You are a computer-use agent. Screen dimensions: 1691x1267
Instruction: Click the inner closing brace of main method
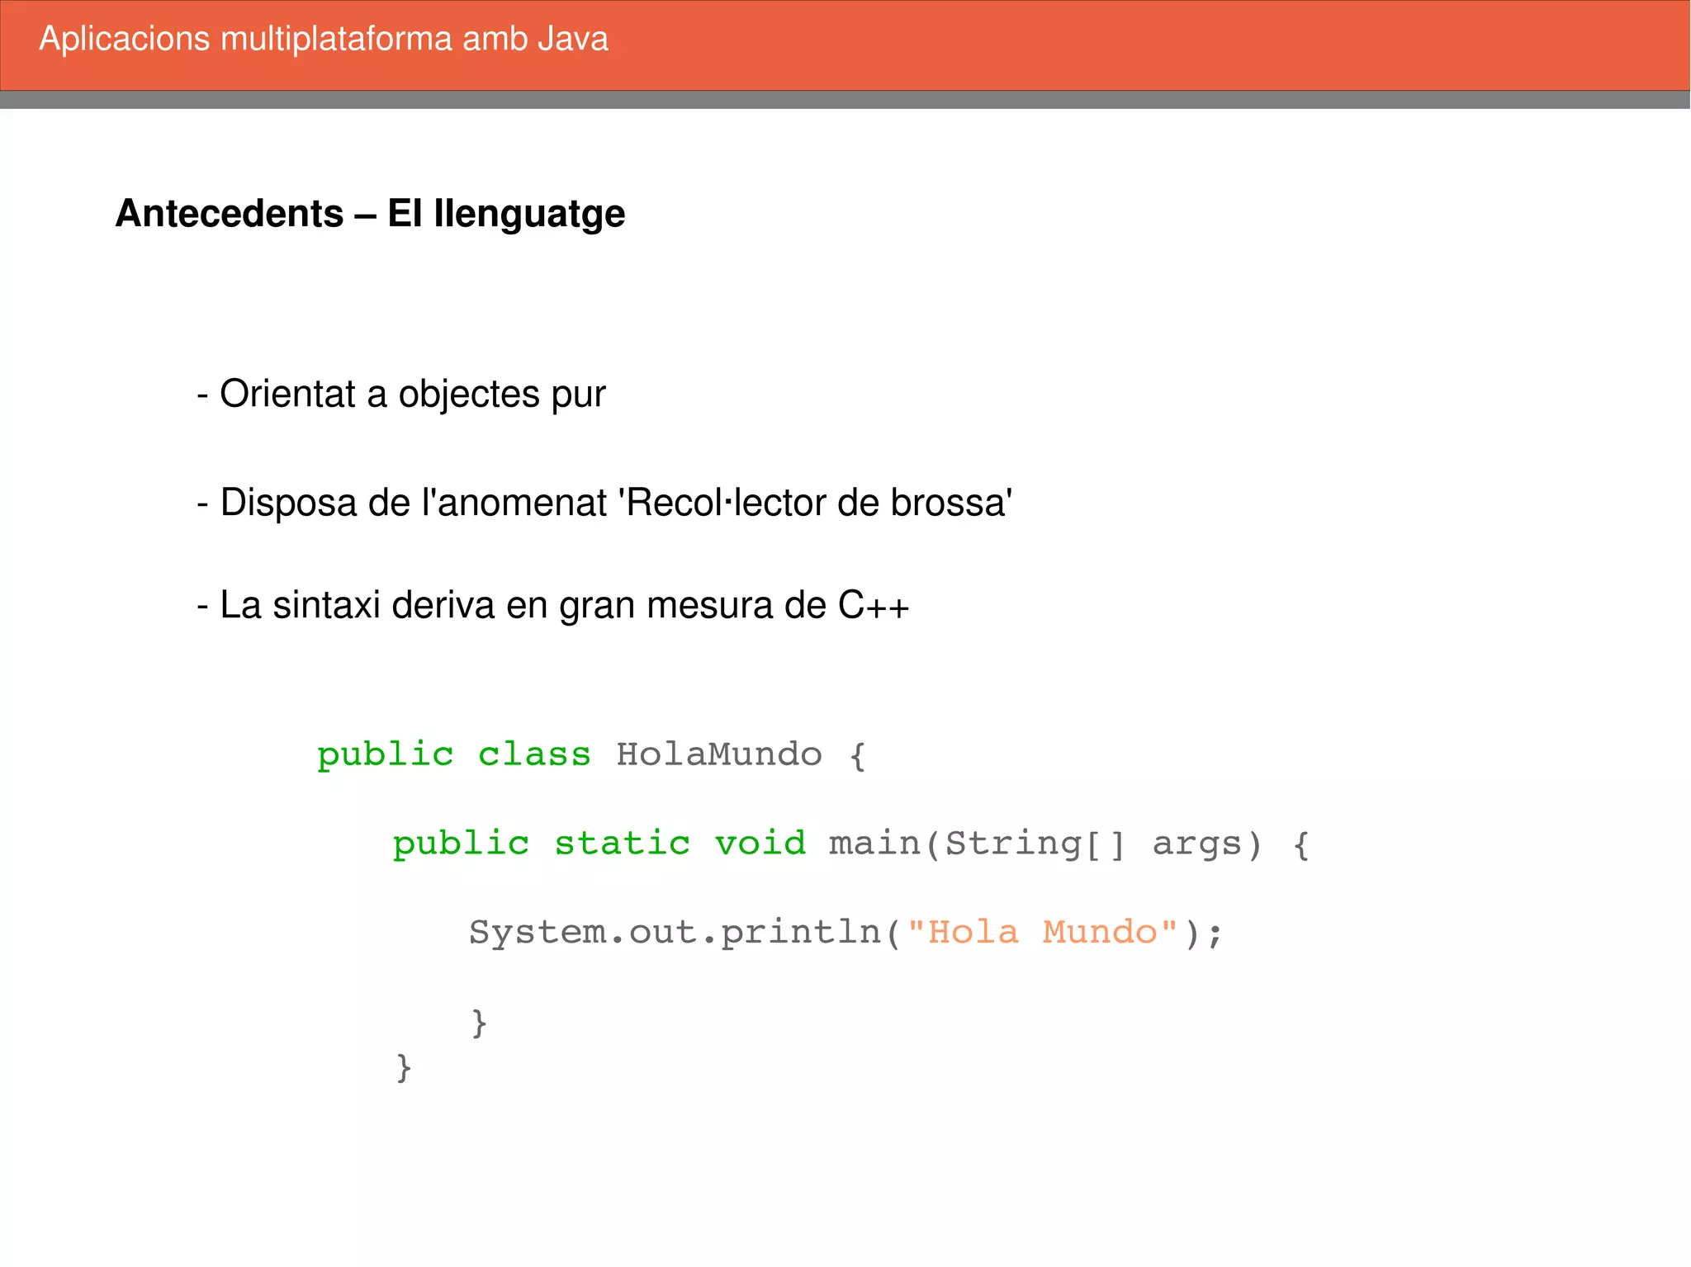click(479, 1024)
